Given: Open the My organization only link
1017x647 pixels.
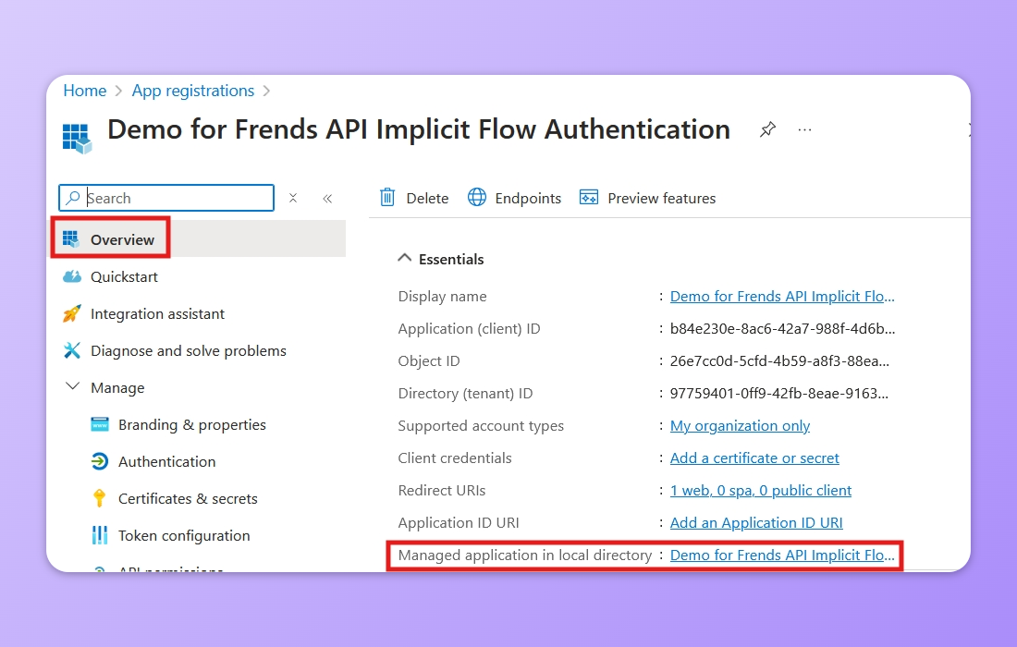Looking at the screenshot, I should (740, 426).
